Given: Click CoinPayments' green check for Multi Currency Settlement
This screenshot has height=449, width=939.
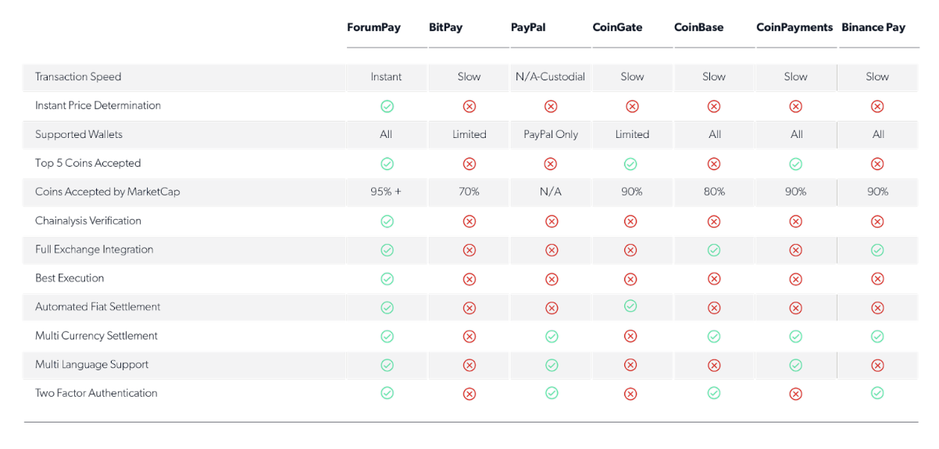Looking at the screenshot, I should click(x=795, y=337).
